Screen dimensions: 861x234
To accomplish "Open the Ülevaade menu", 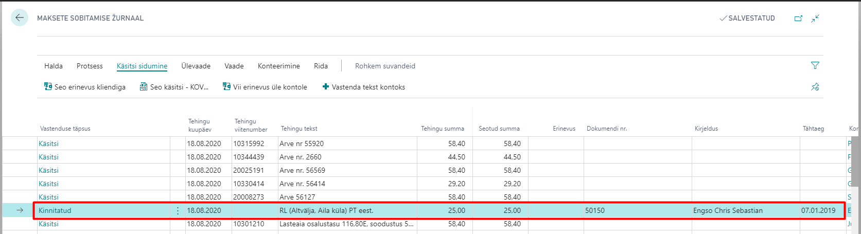I will click(196, 66).
